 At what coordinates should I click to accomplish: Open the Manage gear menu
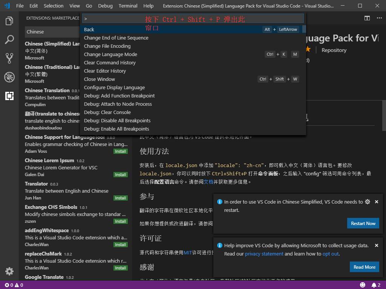(9, 271)
